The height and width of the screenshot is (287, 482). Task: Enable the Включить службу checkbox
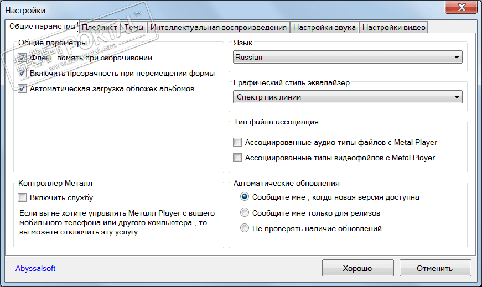(22, 197)
